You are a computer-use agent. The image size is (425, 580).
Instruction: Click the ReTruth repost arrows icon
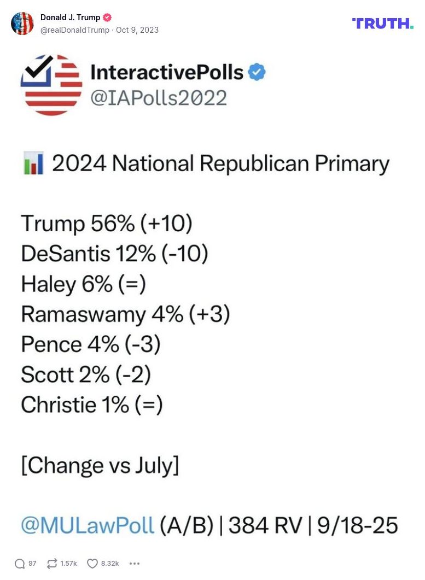click(53, 563)
